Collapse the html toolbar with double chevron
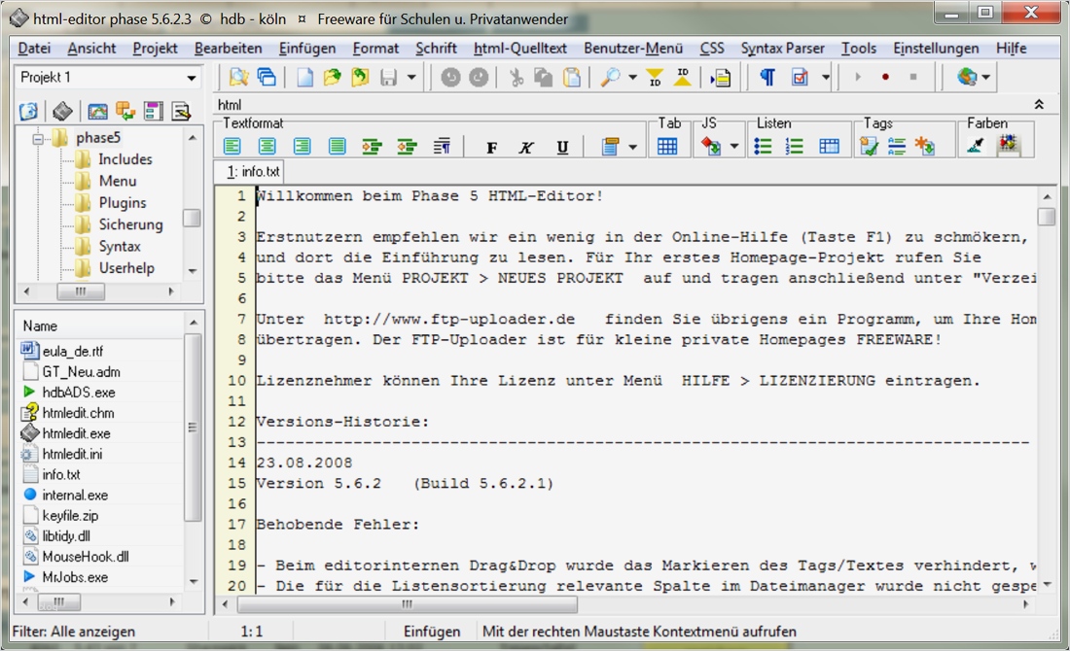 point(1039,104)
